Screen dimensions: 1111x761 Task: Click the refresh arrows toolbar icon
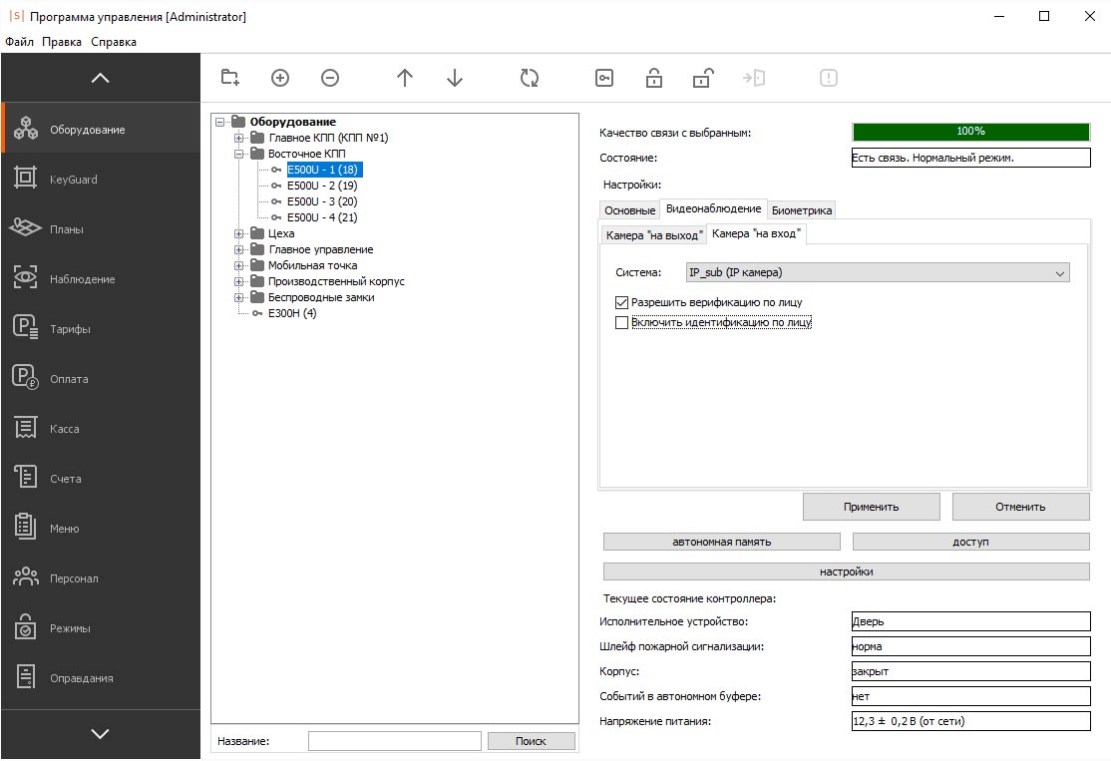coord(530,78)
